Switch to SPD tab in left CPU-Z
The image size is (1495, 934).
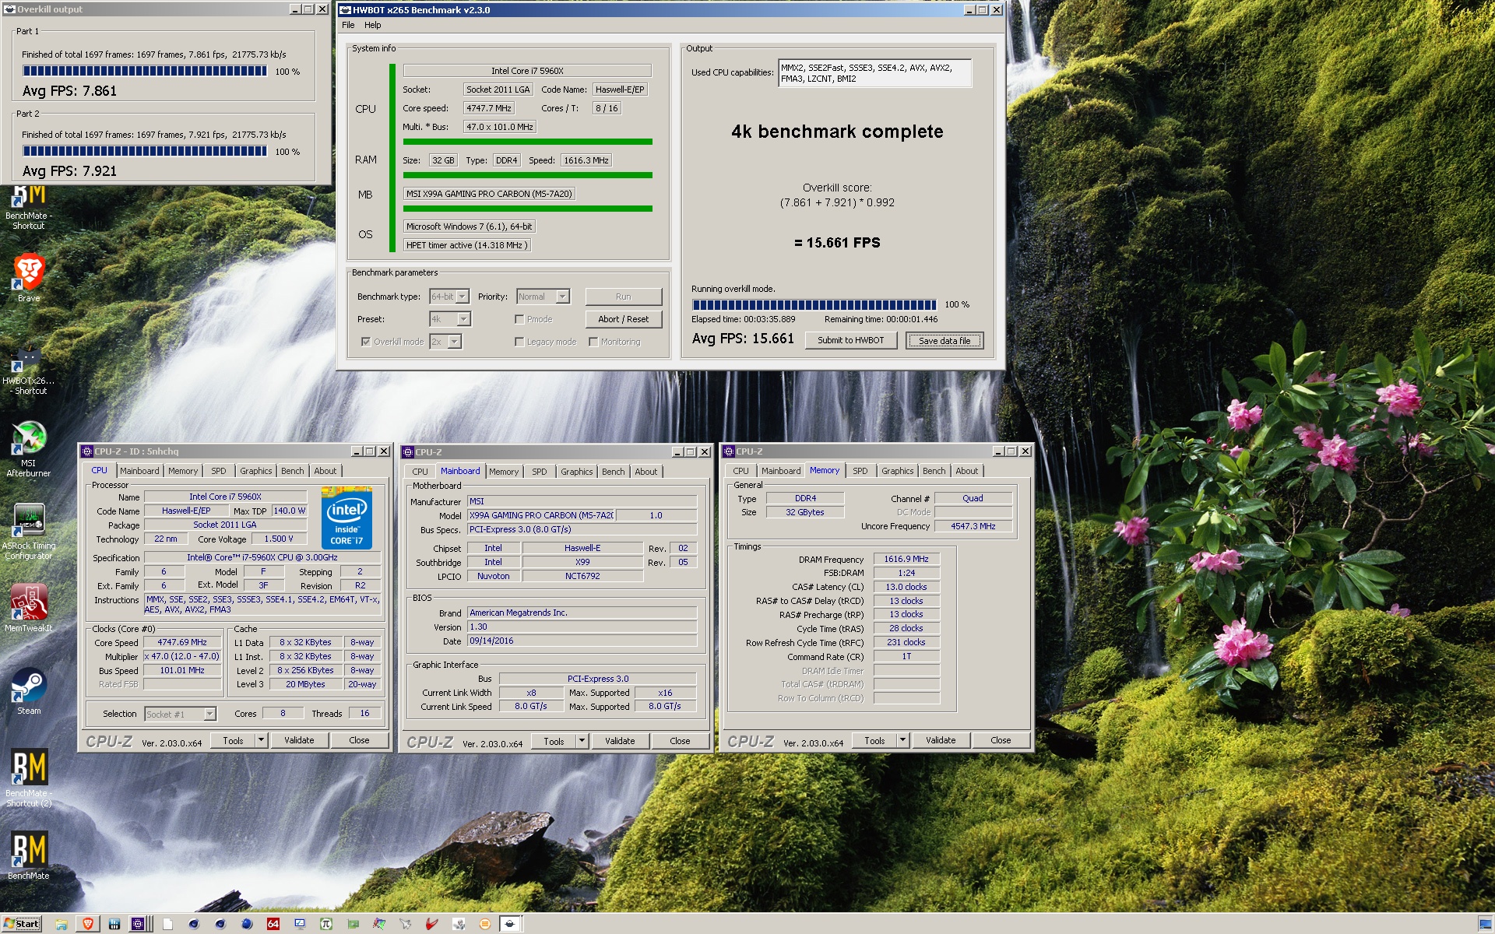219,471
